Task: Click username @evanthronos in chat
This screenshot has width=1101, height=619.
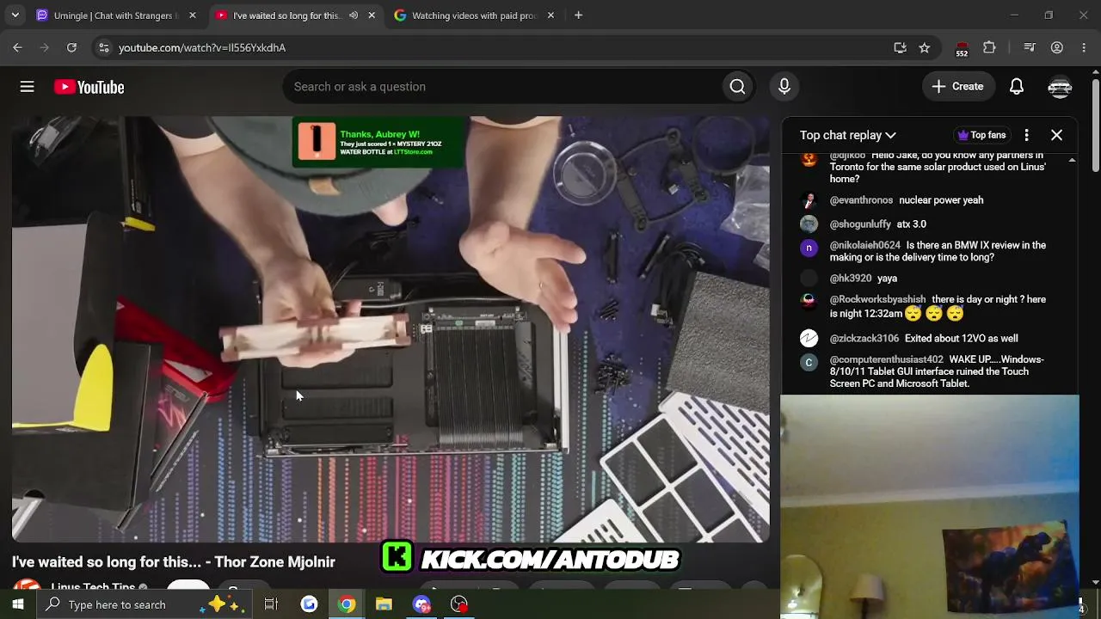Action: click(x=861, y=200)
